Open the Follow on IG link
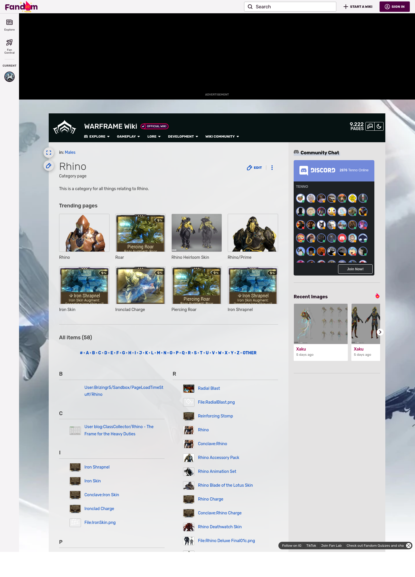 tap(292, 546)
